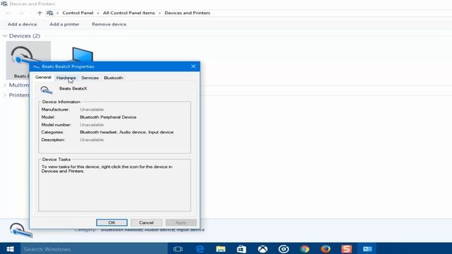The image size is (452, 254).
Task: Switch to the Hardware tab
Action: 66,78
